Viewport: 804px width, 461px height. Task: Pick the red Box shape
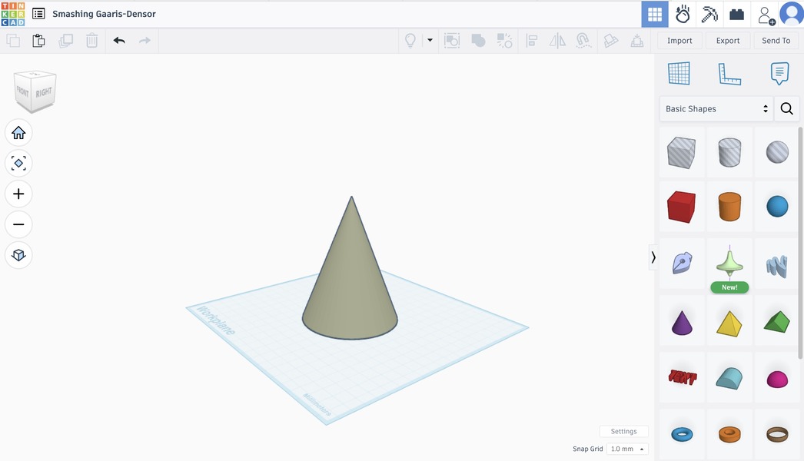(x=681, y=207)
